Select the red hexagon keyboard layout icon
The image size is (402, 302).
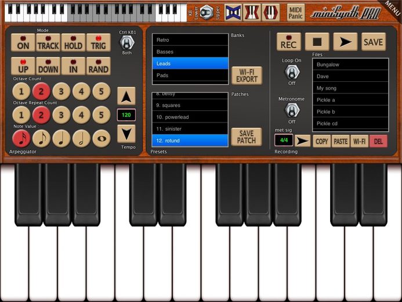pos(270,12)
